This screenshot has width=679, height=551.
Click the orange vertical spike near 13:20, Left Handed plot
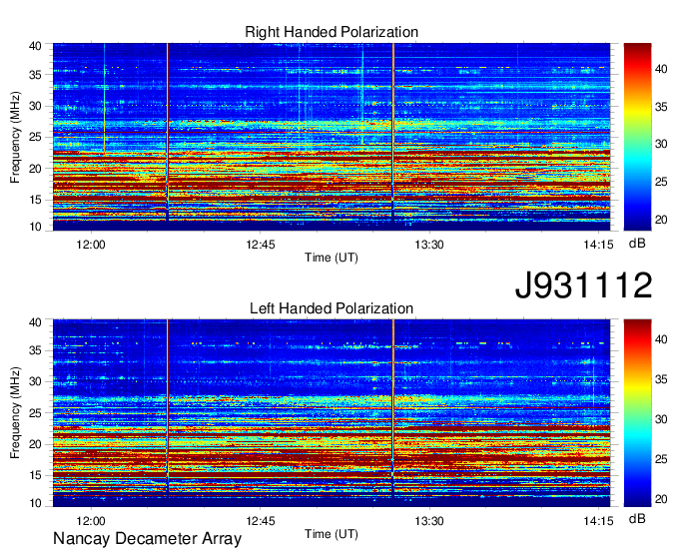click(393, 407)
